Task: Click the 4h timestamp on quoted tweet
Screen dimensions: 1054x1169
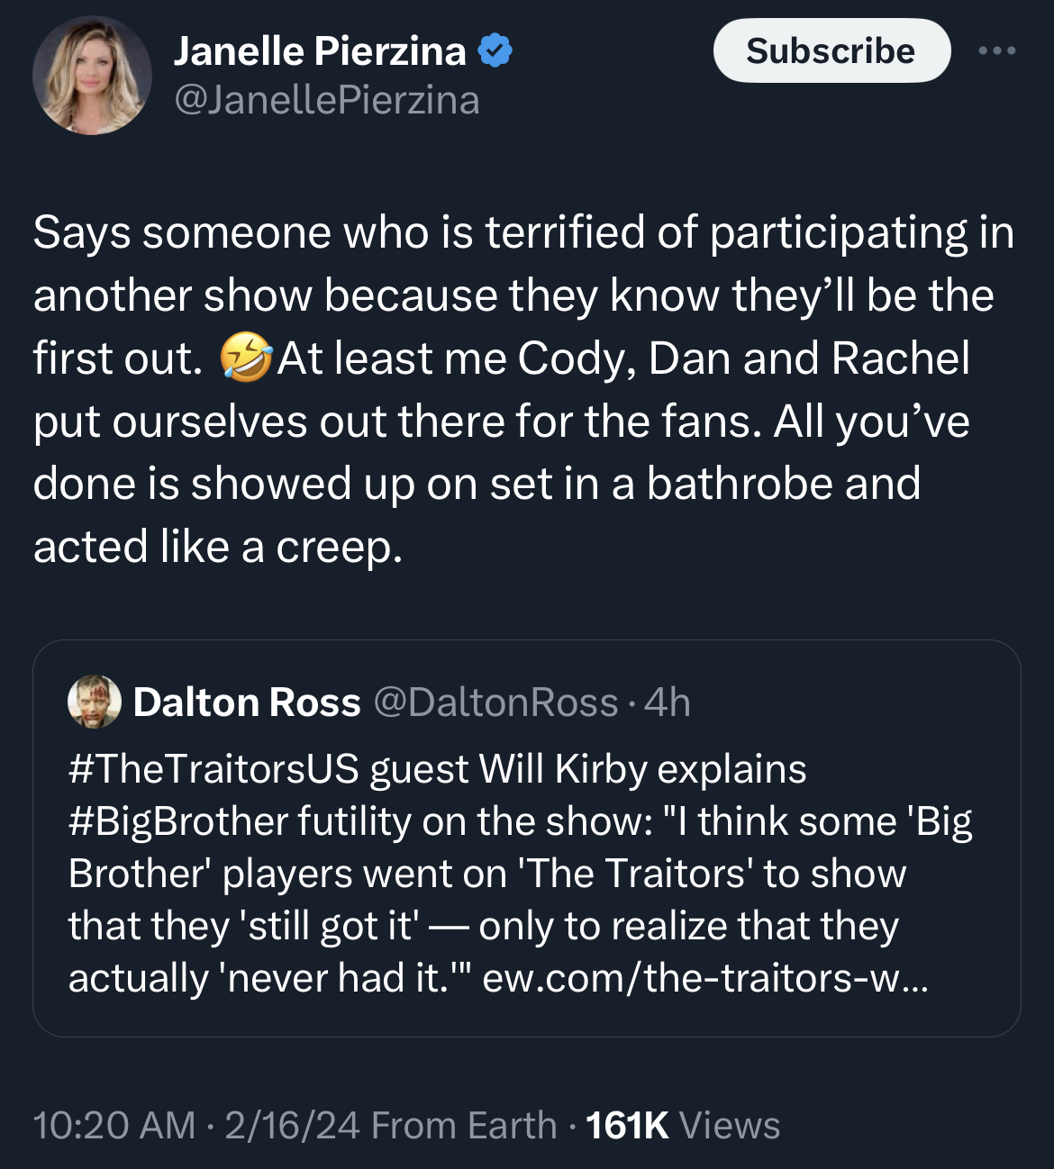Action: pyautogui.click(x=668, y=702)
